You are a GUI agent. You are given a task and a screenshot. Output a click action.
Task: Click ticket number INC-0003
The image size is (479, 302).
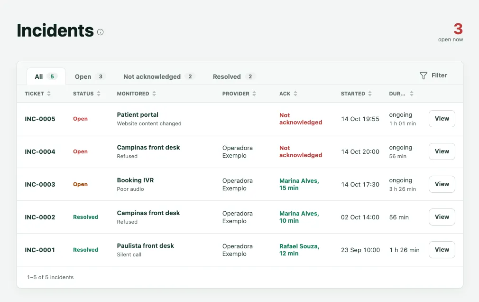click(40, 185)
